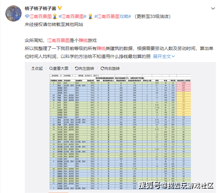Open the first 江南百景图 super-topic link
Screen dimensions: 220x193
coord(40,16)
